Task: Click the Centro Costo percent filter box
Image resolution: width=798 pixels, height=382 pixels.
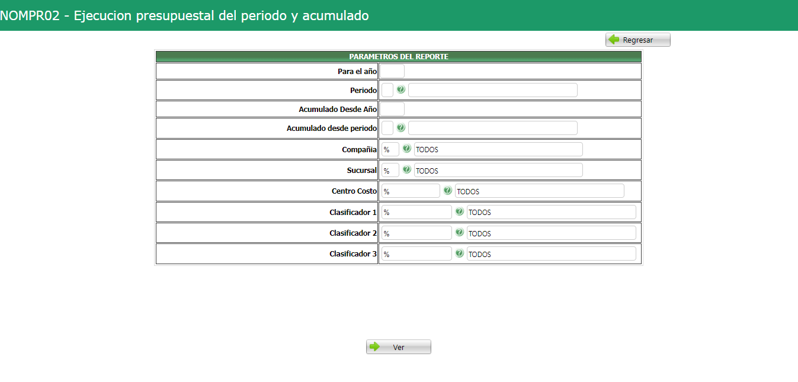Action: click(x=412, y=191)
